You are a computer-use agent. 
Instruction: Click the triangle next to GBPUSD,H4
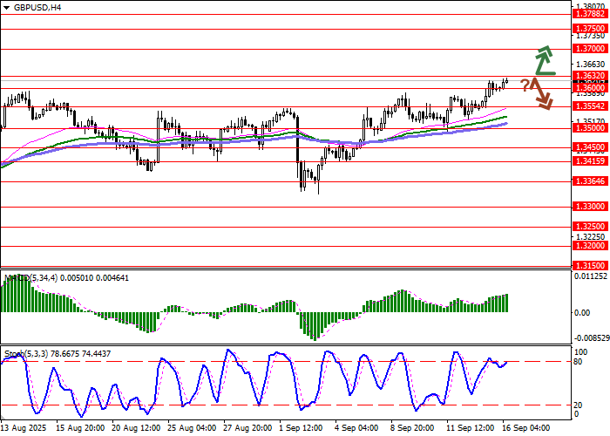tap(5, 7)
